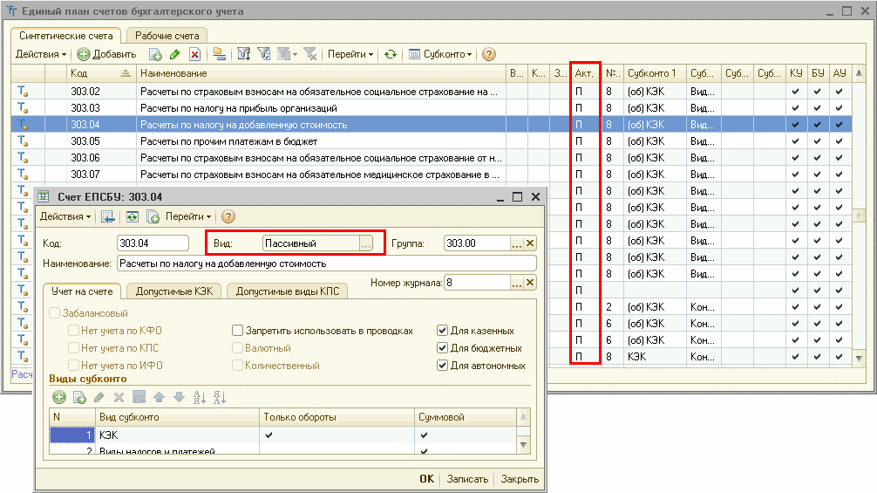Open the Действия dropdown in main window
Image resolution: width=877 pixels, height=493 pixels.
click(41, 54)
